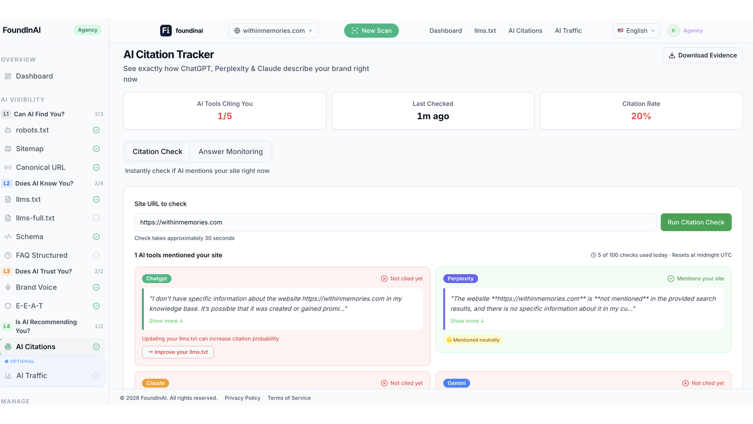Click the llms-full.txt document icon
The image size is (753, 424).
[8, 218]
